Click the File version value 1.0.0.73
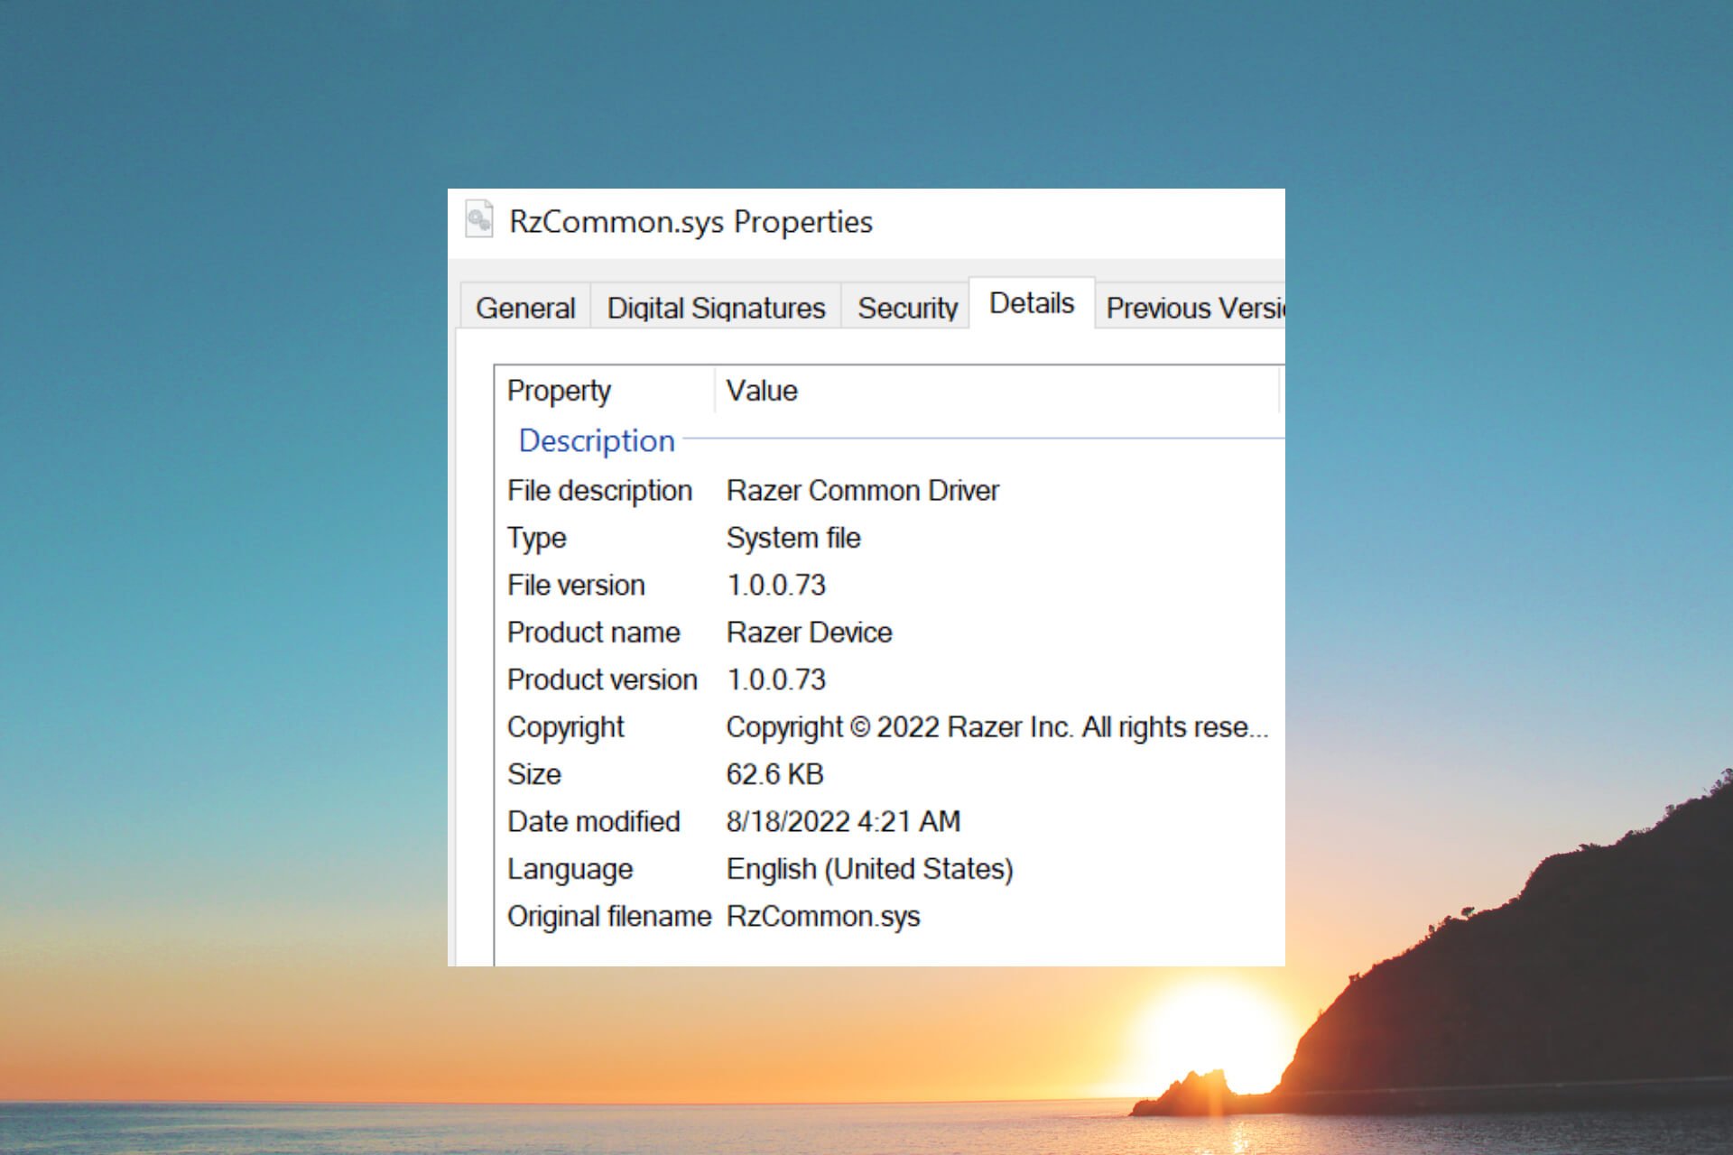This screenshot has width=1733, height=1155. click(x=776, y=586)
